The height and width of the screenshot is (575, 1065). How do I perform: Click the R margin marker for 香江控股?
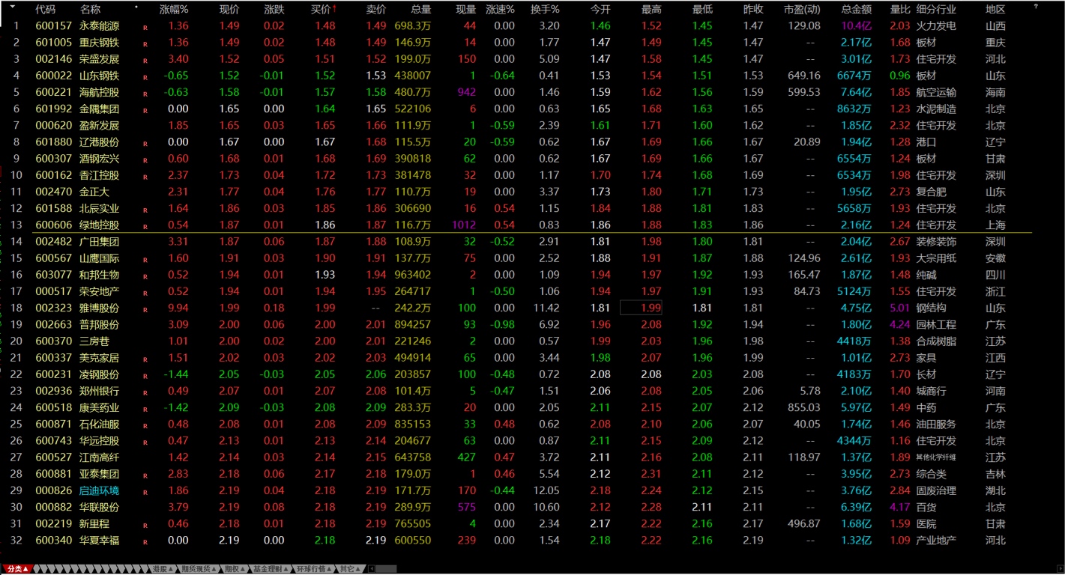pos(145,176)
